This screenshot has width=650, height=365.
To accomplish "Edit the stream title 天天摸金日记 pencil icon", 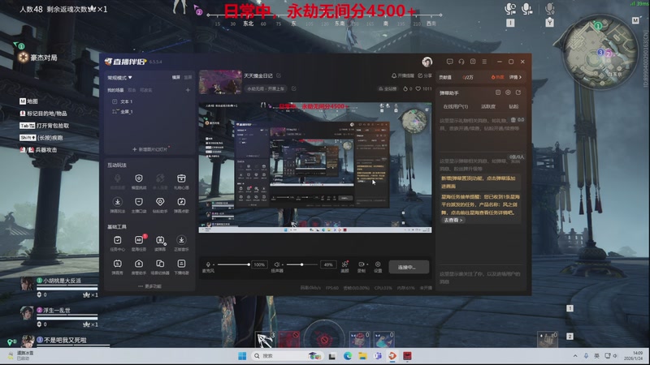I will [279, 75].
